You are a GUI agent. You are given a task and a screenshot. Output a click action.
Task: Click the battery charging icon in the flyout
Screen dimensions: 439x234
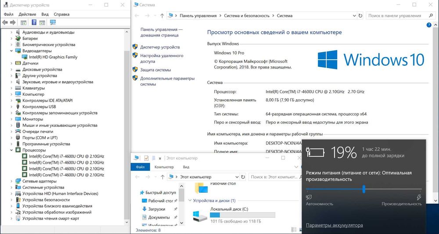(x=316, y=152)
